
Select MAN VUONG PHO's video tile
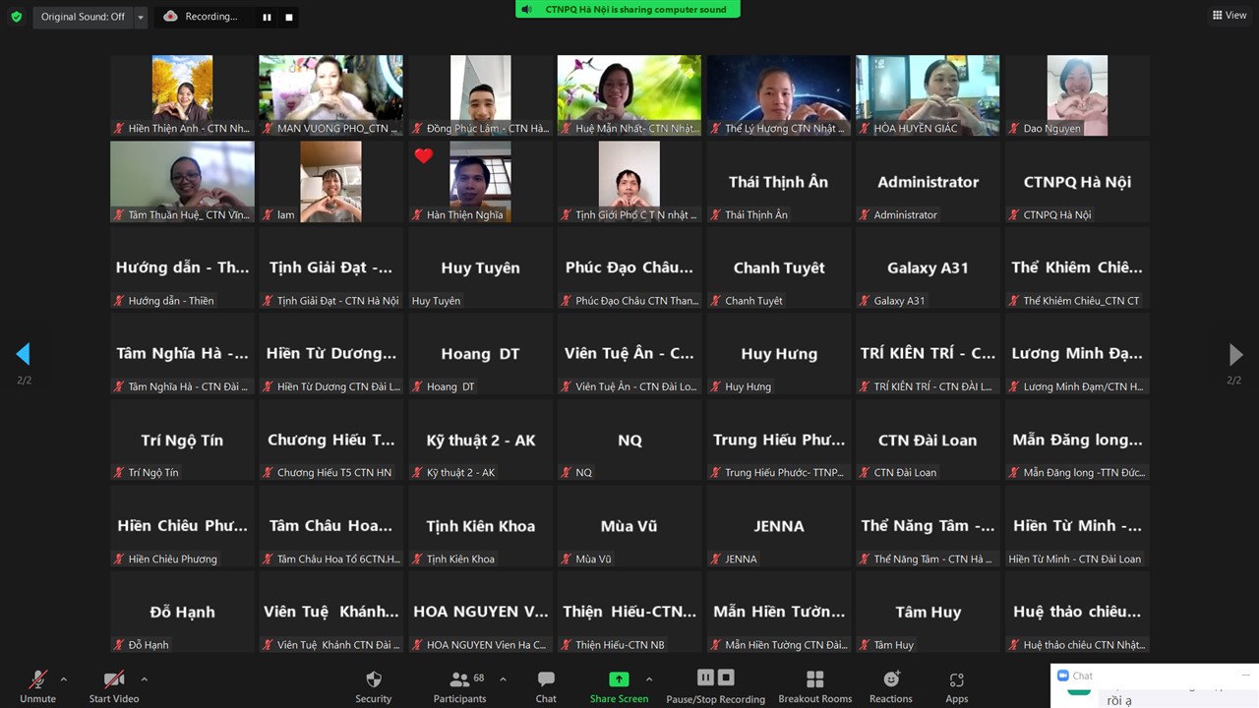click(x=330, y=95)
